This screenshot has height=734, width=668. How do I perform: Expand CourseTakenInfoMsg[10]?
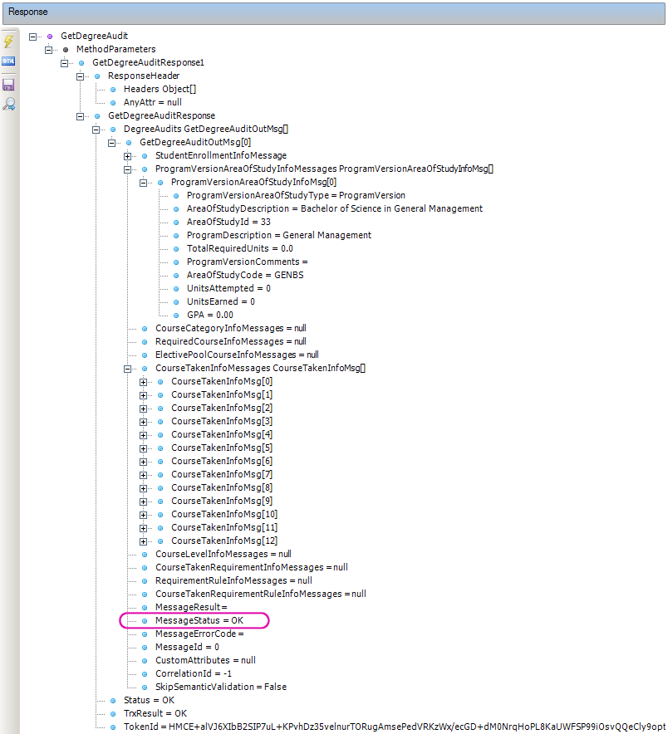pos(144,515)
